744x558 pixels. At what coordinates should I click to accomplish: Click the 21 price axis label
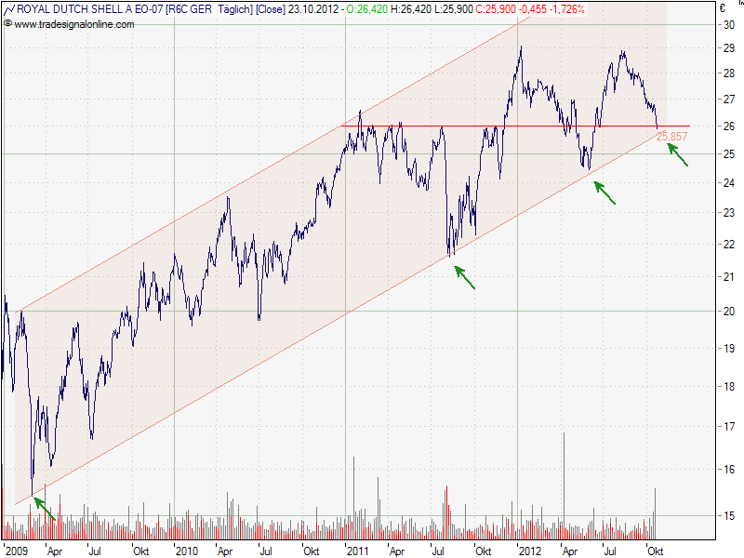729,276
